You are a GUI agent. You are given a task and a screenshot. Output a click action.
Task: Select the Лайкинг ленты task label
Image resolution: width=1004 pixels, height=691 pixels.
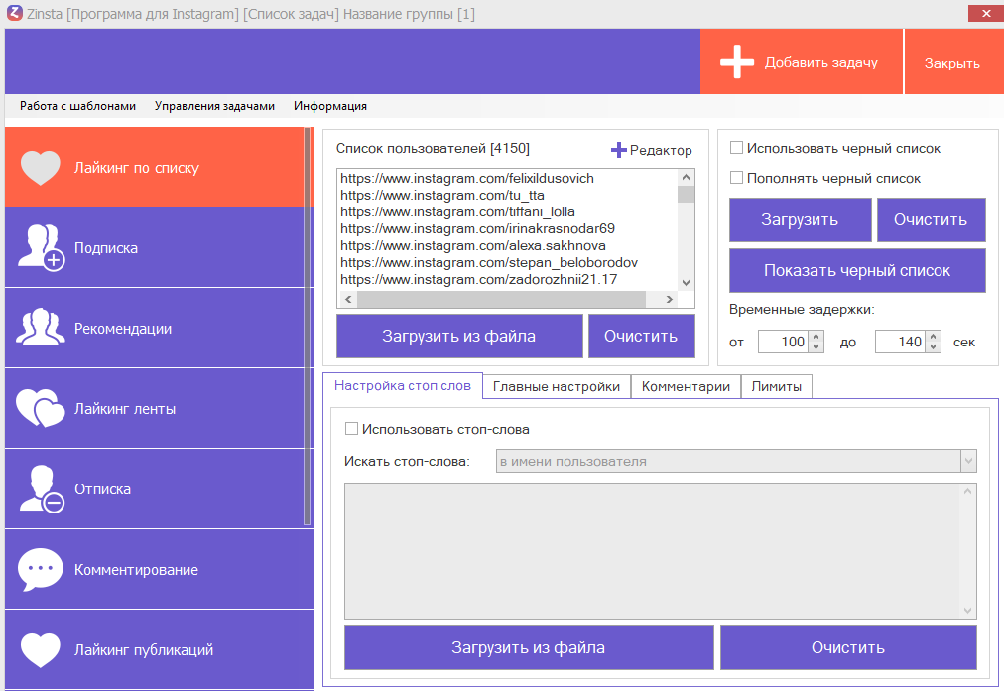pos(125,409)
